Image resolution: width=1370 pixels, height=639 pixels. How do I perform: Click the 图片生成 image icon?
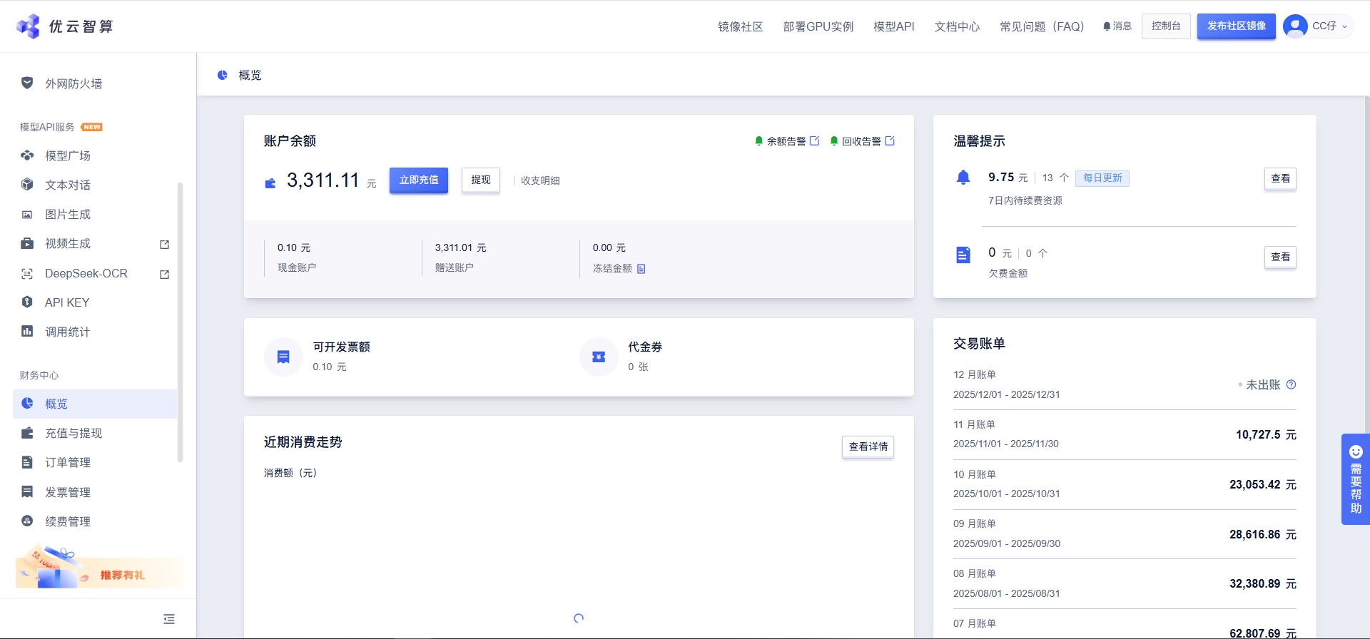(x=27, y=214)
